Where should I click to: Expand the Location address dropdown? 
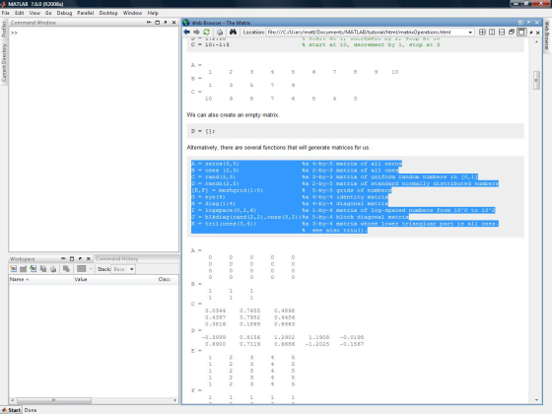click(x=470, y=33)
